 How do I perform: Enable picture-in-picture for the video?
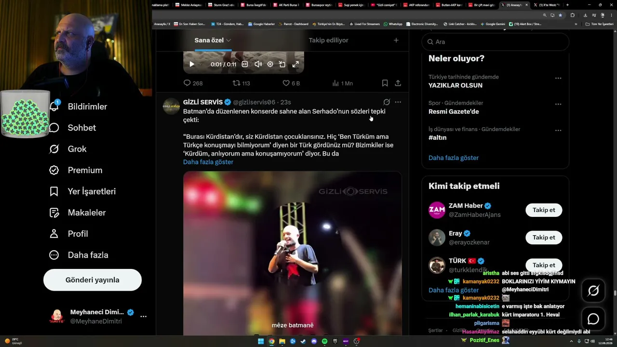(x=282, y=64)
